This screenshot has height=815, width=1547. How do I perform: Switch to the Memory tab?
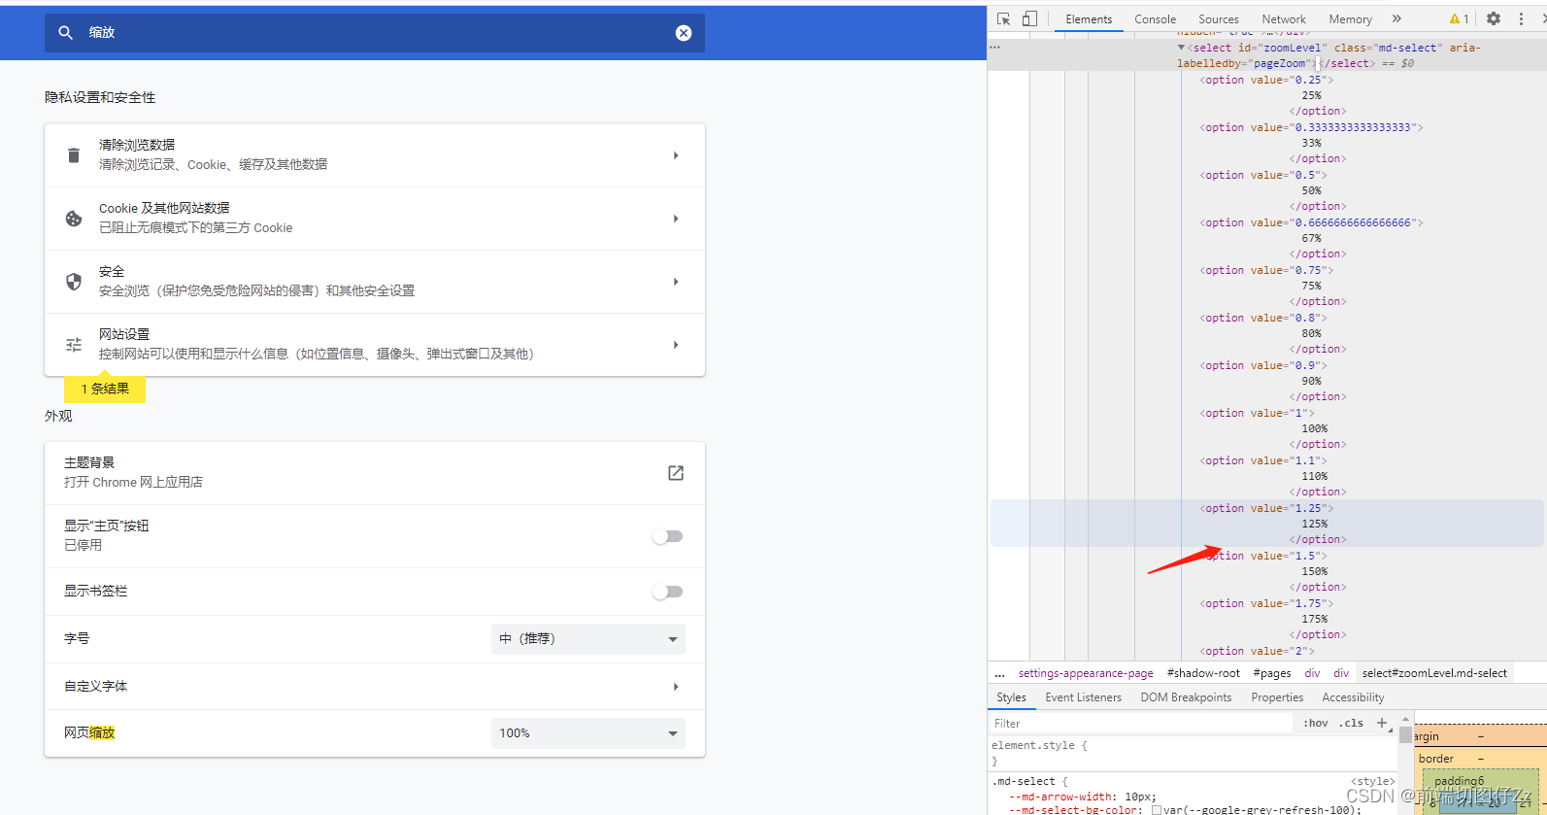pos(1350,19)
